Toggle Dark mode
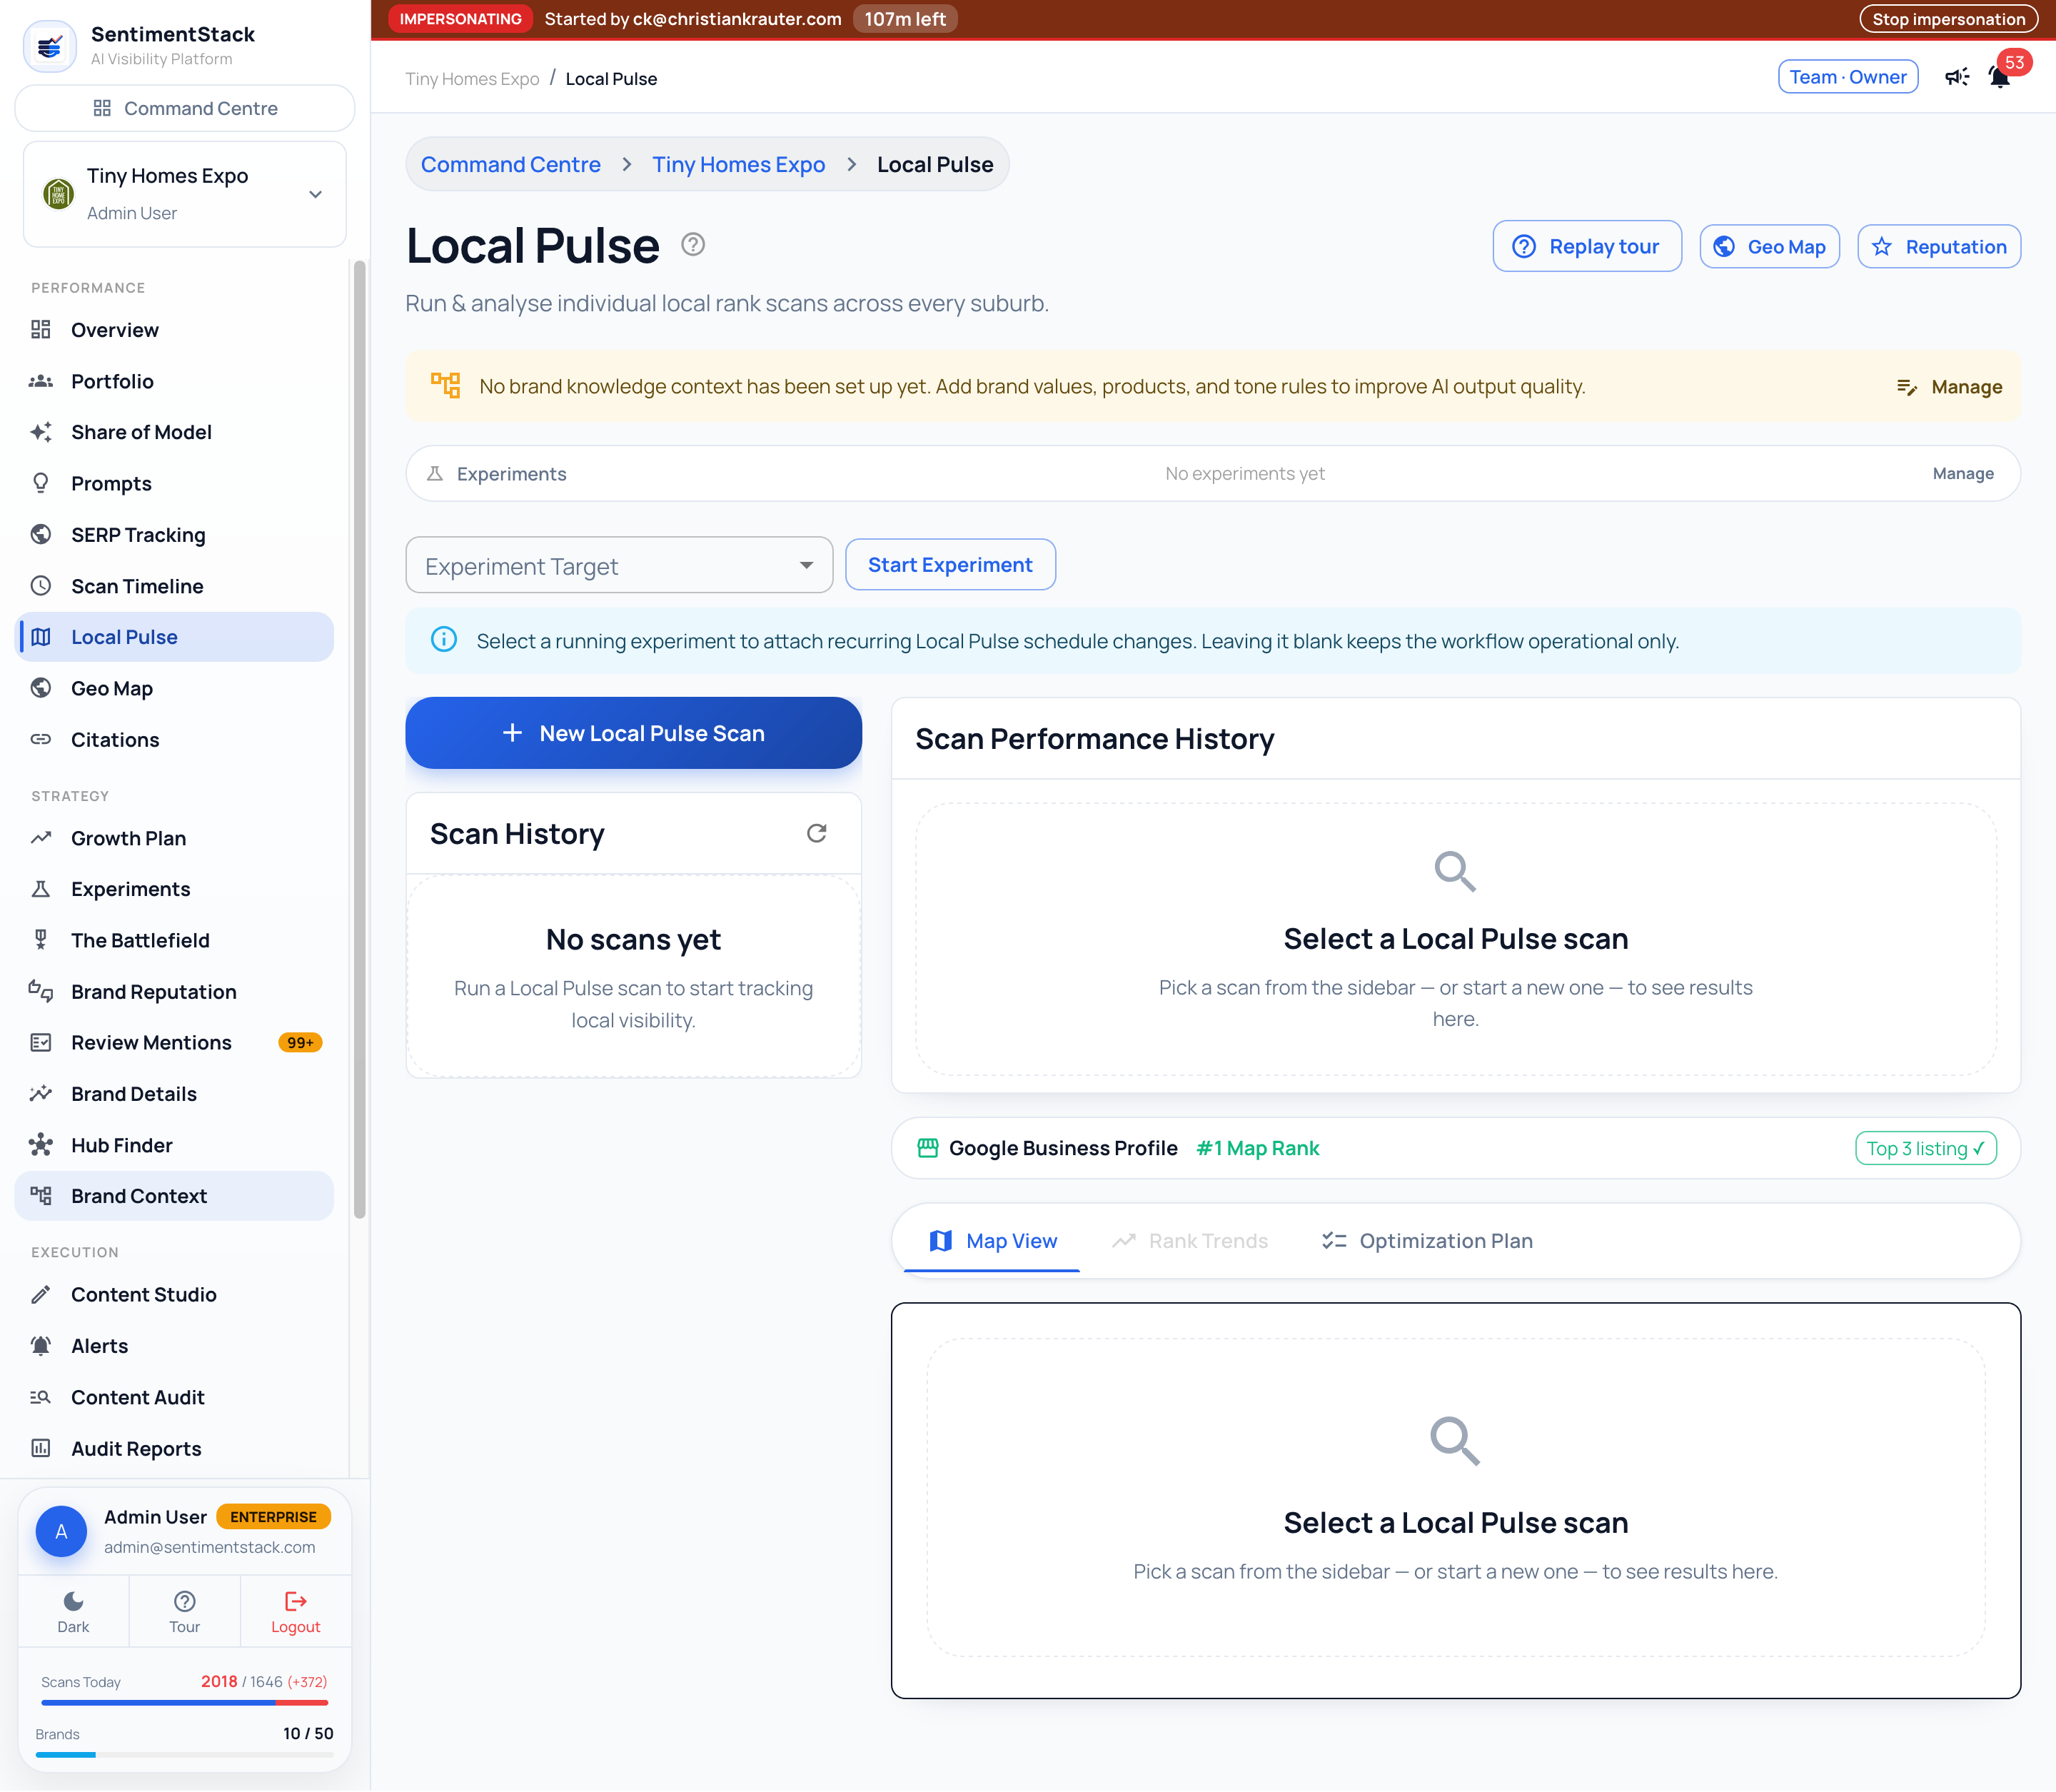Image resolution: width=2056 pixels, height=1792 pixels. (x=73, y=1611)
